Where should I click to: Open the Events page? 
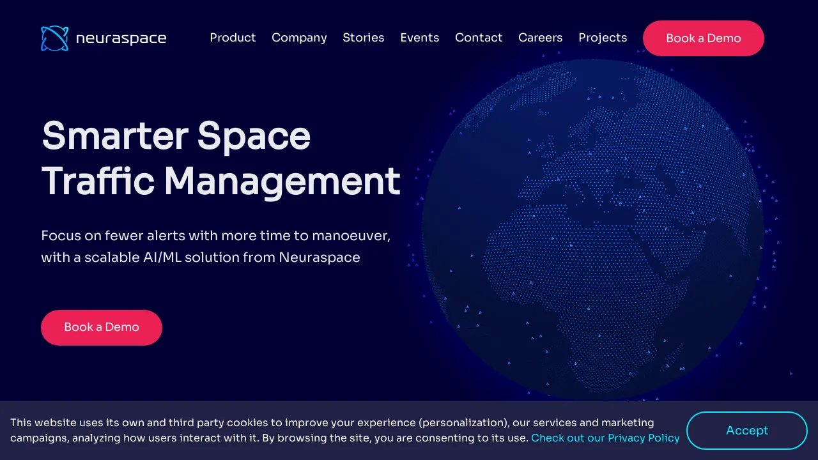[420, 38]
